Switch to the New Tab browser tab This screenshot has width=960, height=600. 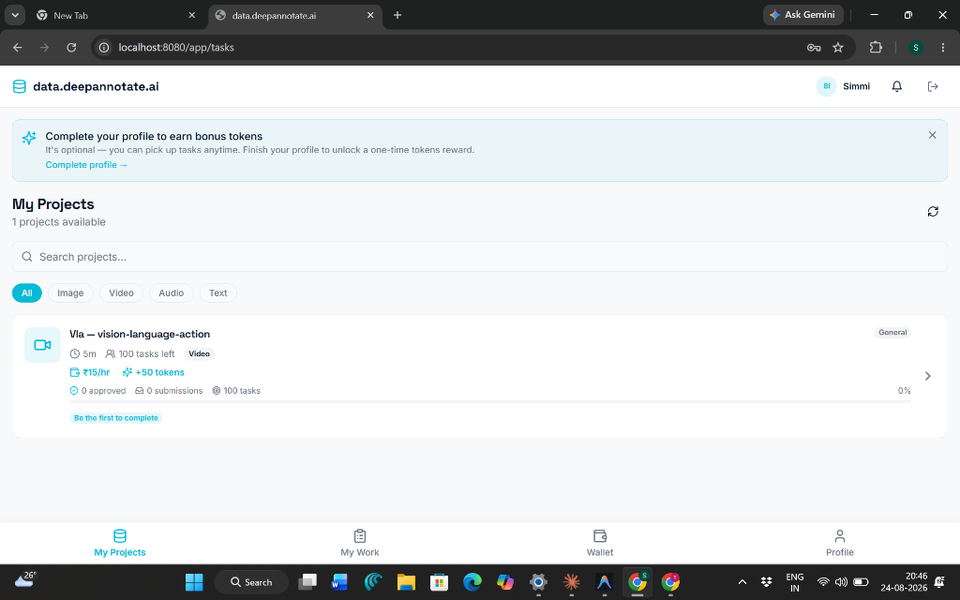(x=116, y=15)
